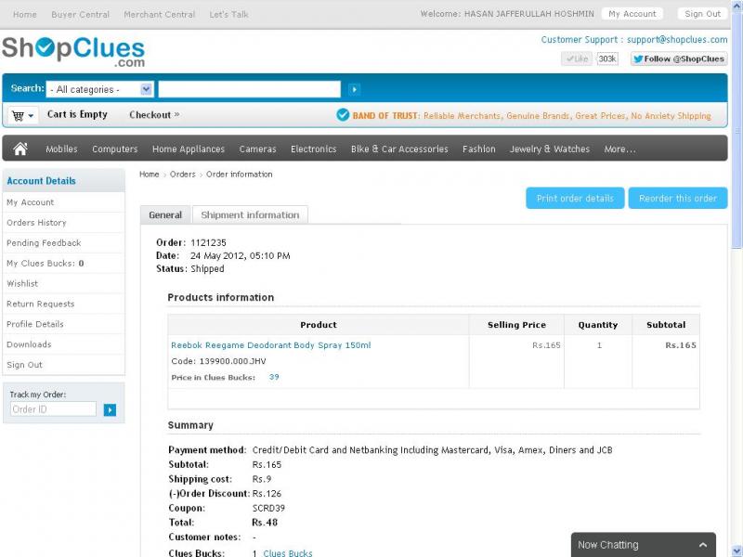Open Pending Feedback in sidebar
This screenshot has height=557, width=743.
[x=44, y=243]
